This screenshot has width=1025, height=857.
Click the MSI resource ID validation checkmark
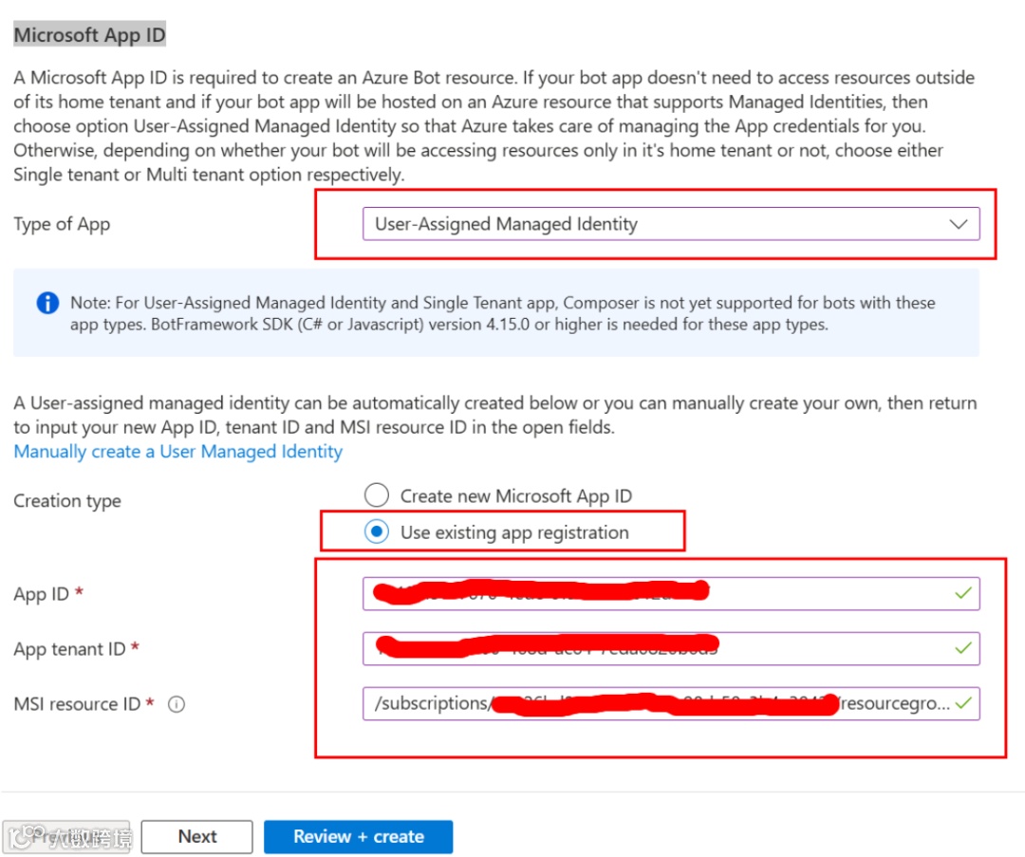pyautogui.click(x=963, y=703)
